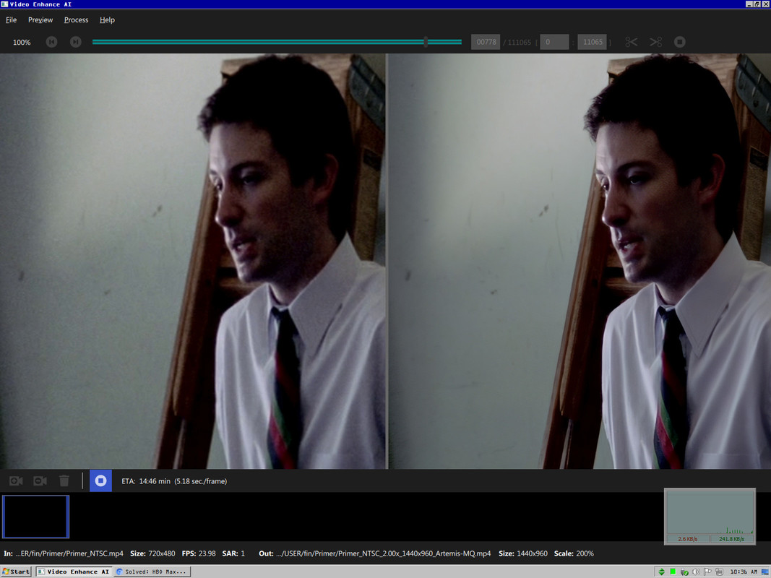
Task: Click the Scale 200% text
Action: [574, 553]
